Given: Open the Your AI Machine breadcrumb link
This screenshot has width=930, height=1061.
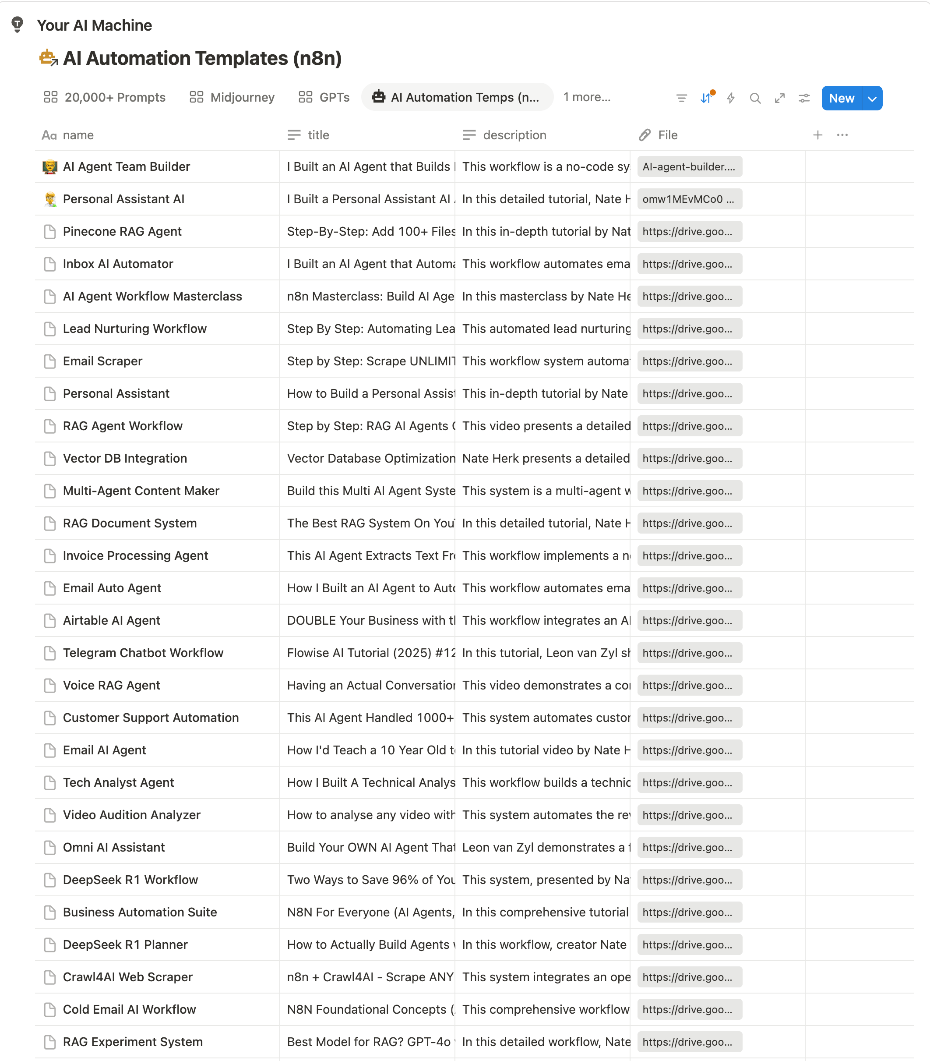Looking at the screenshot, I should tap(95, 25).
